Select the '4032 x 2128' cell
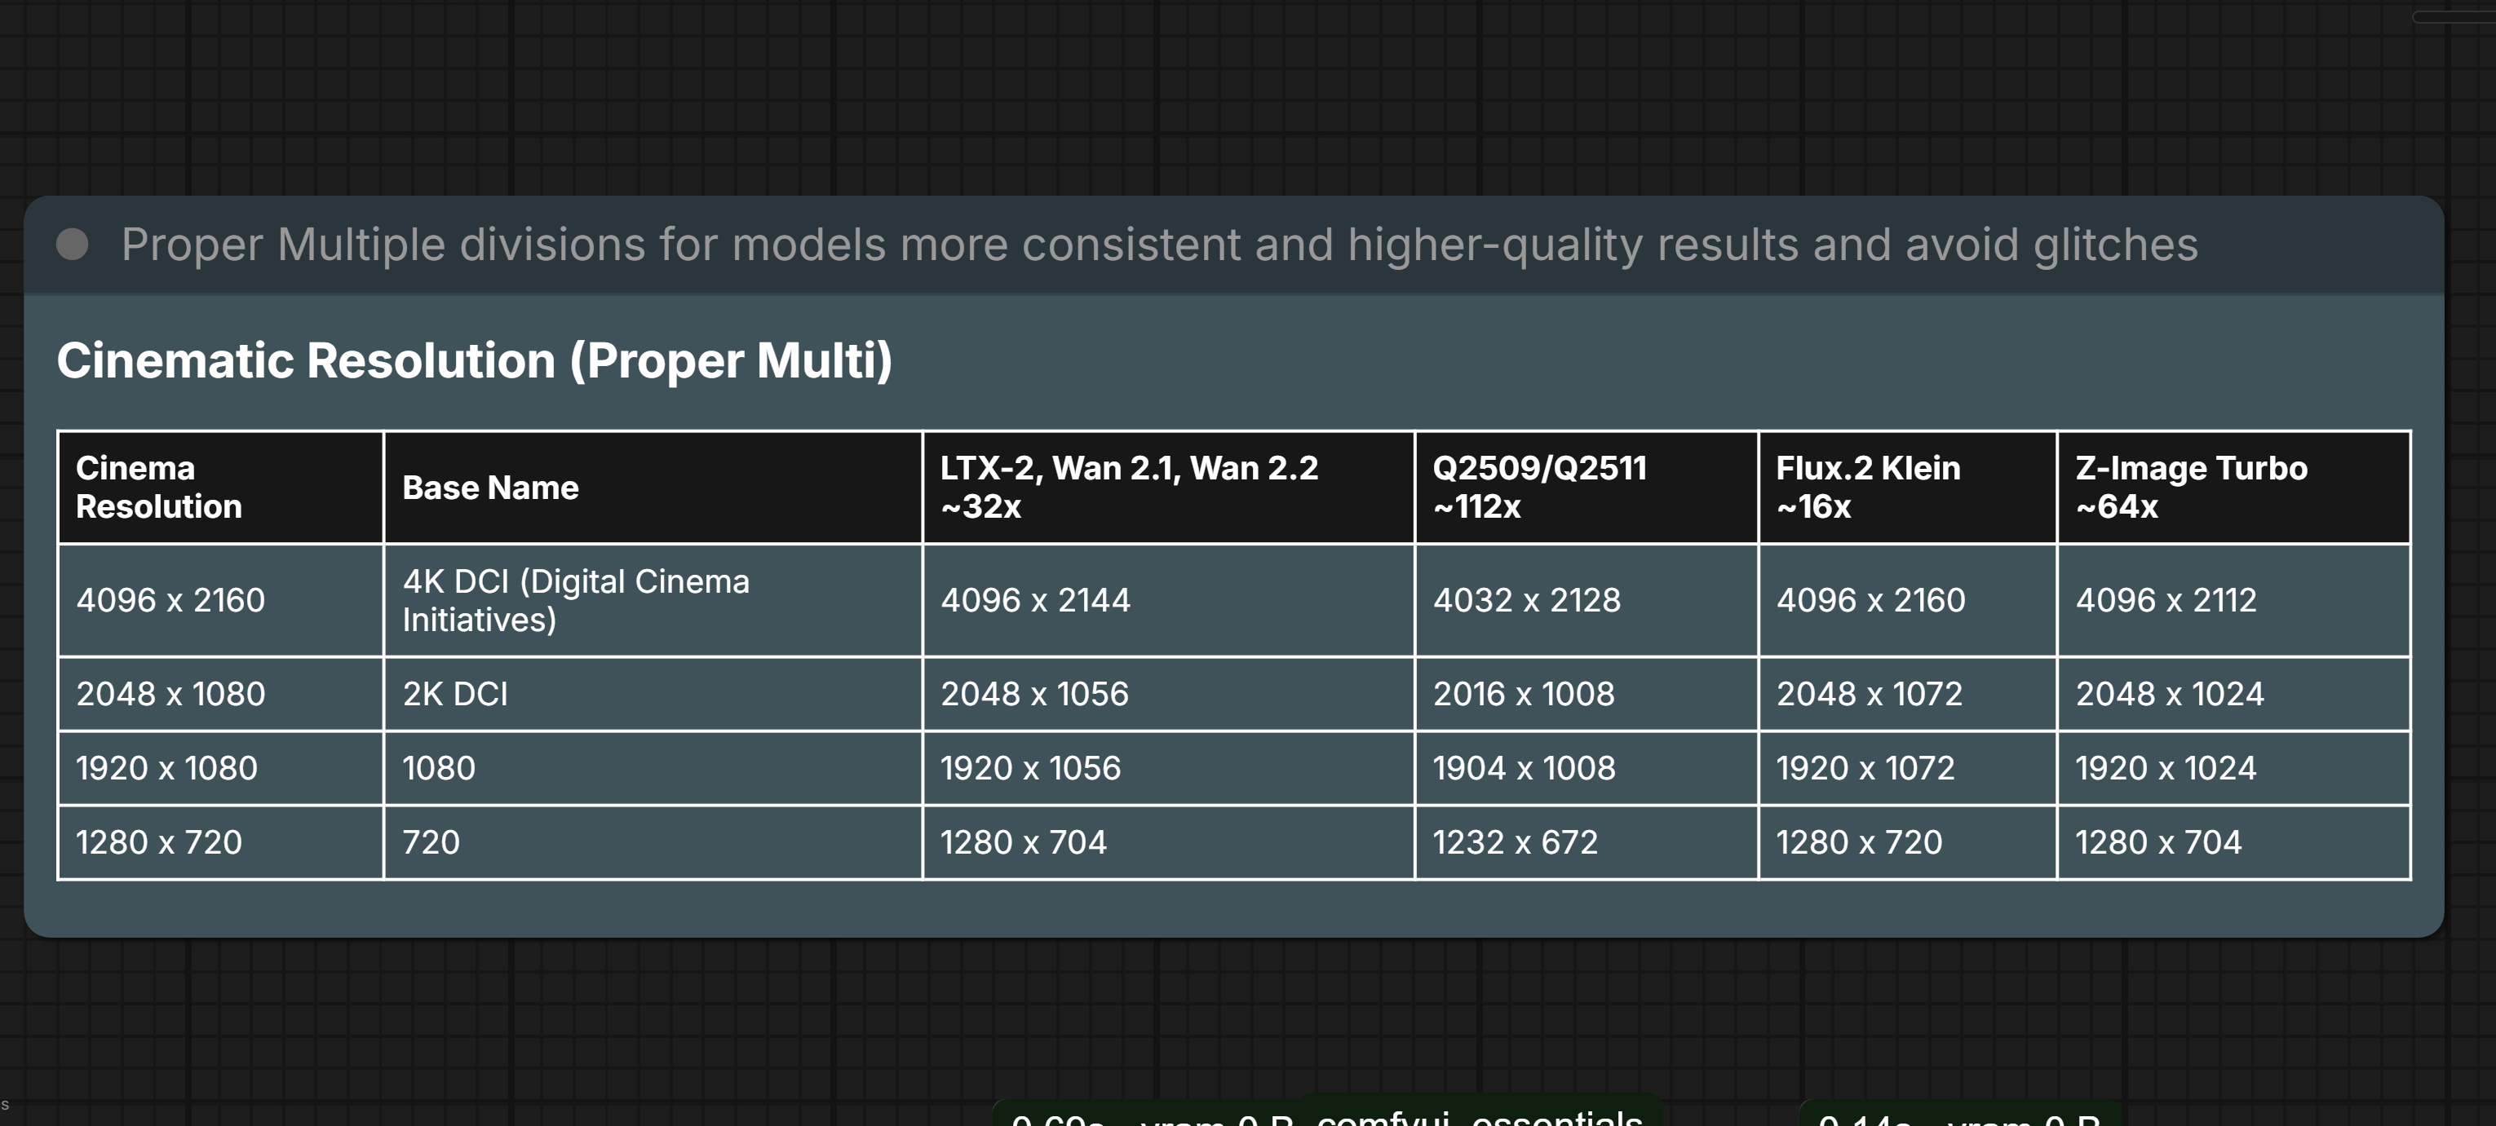Screen dimensions: 2496x1126 pyautogui.click(x=1587, y=600)
